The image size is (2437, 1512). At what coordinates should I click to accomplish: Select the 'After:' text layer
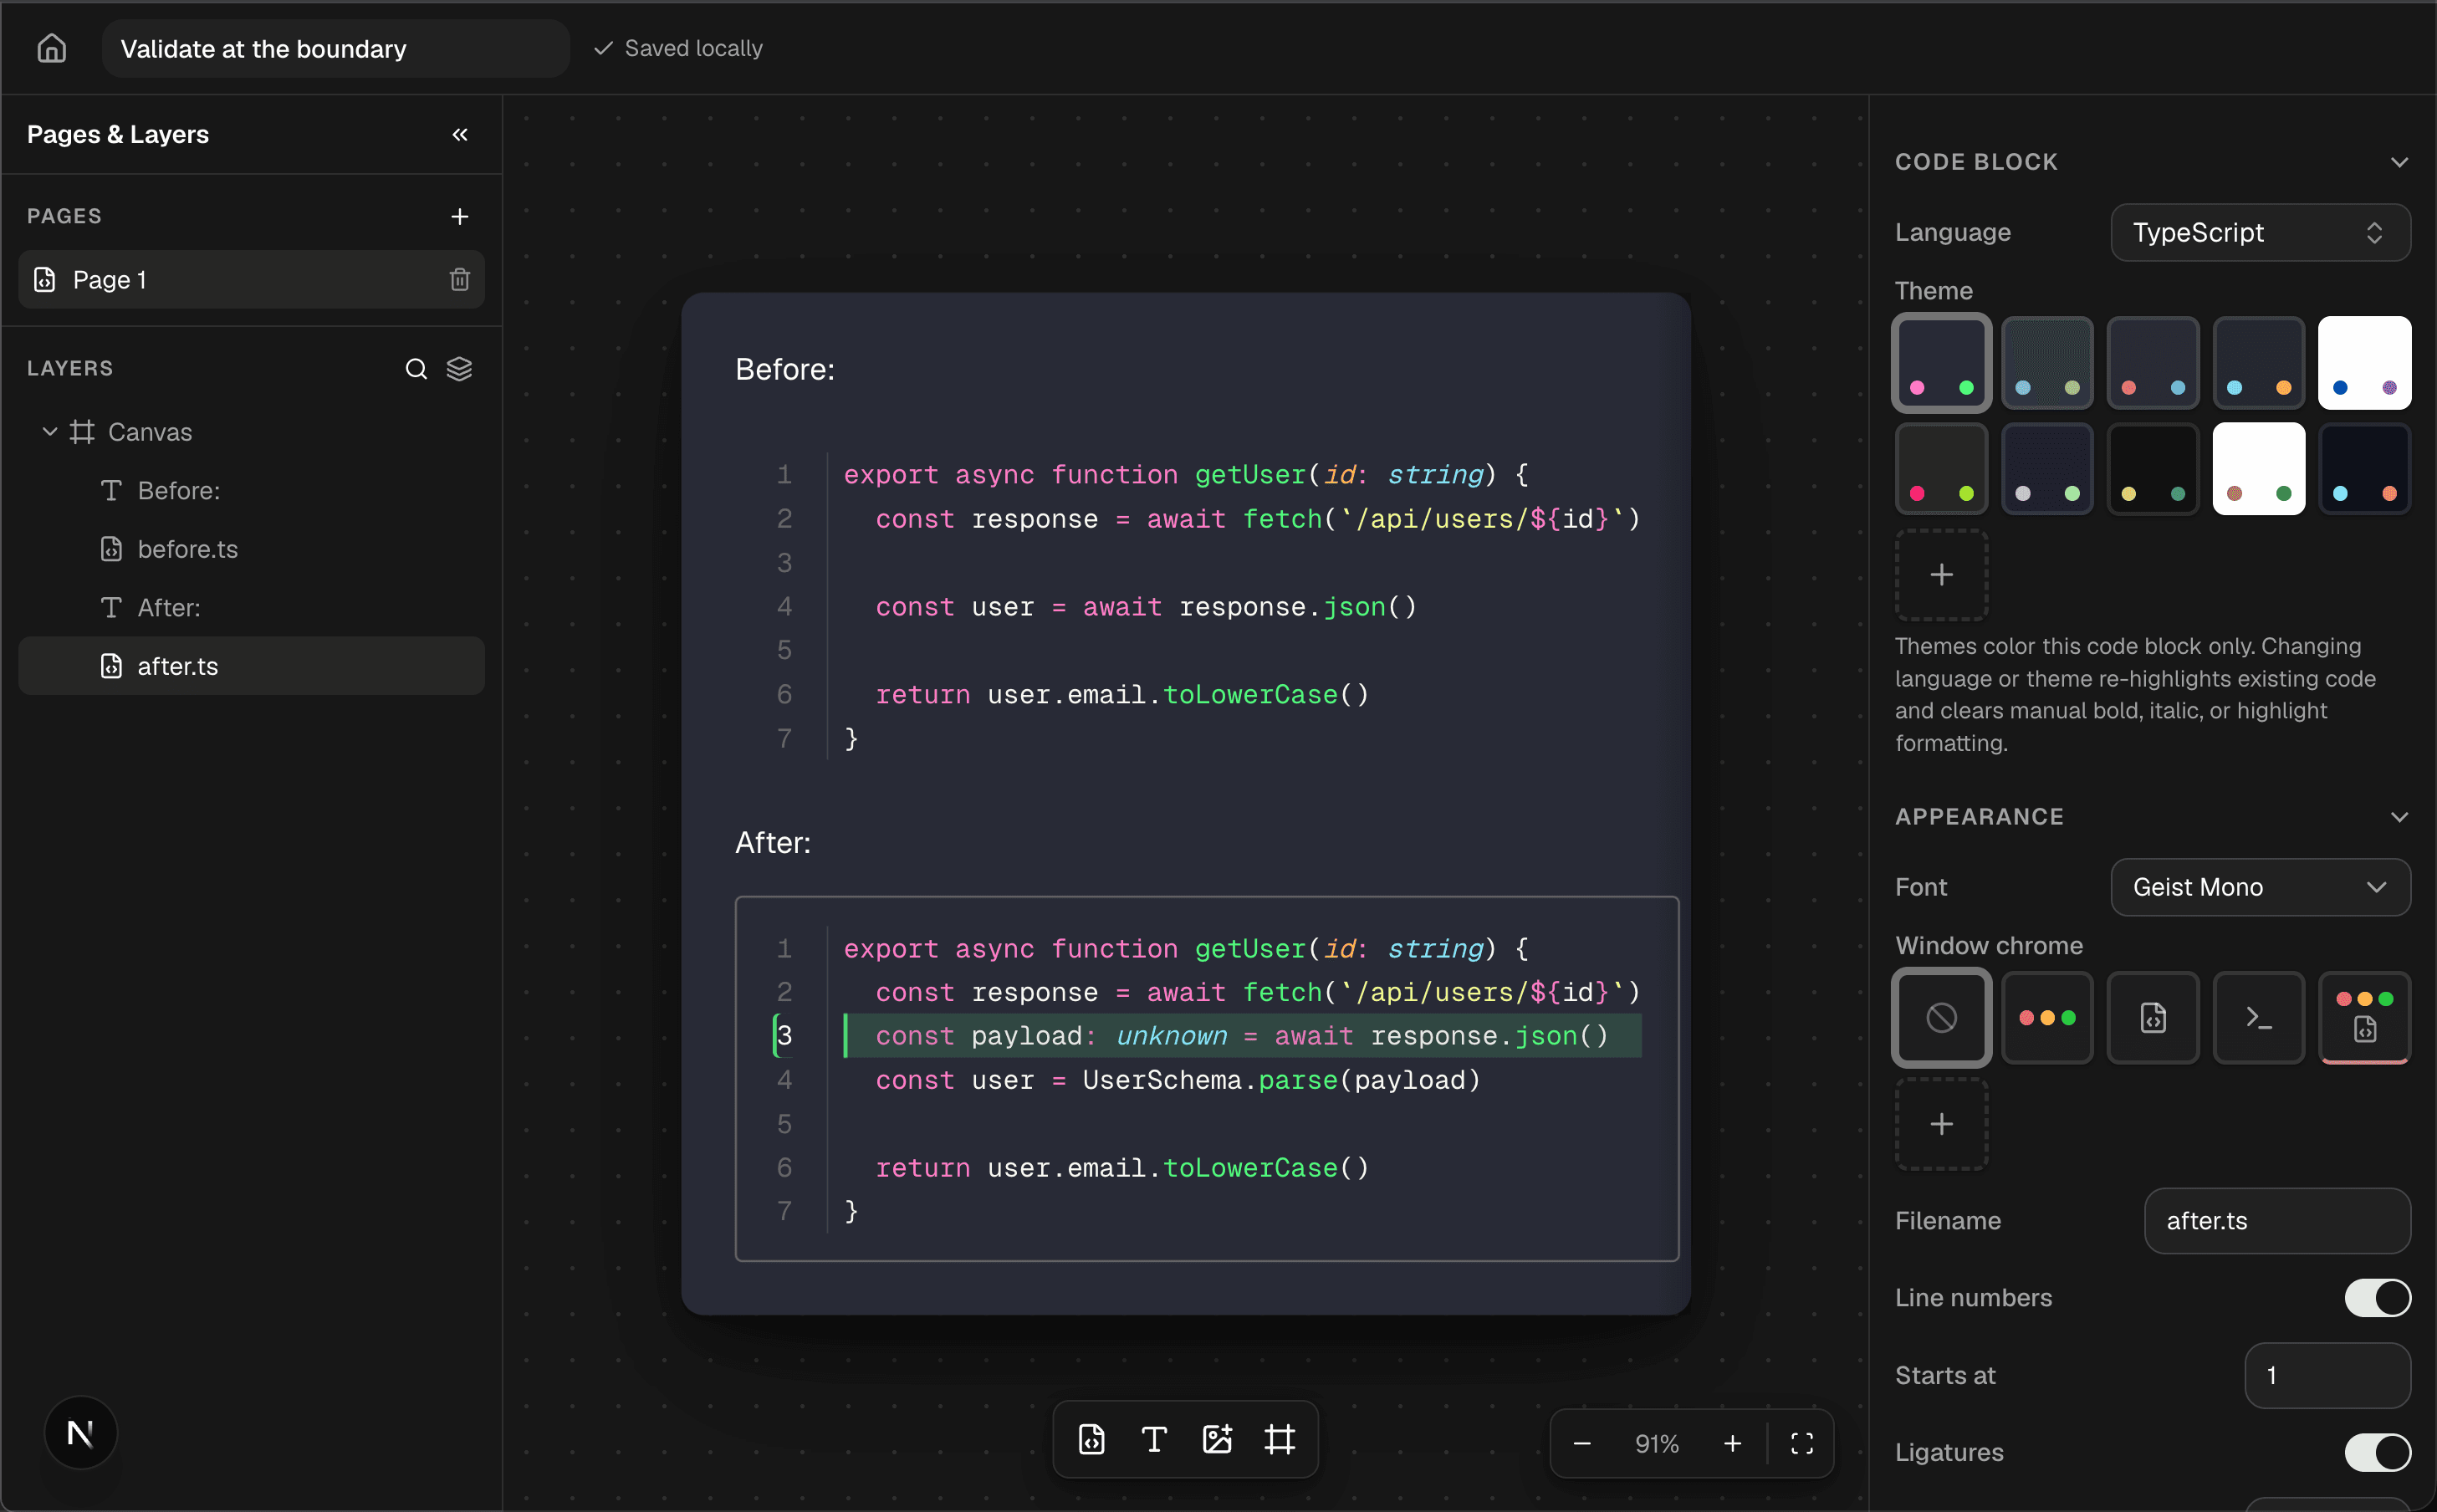coord(251,607)
